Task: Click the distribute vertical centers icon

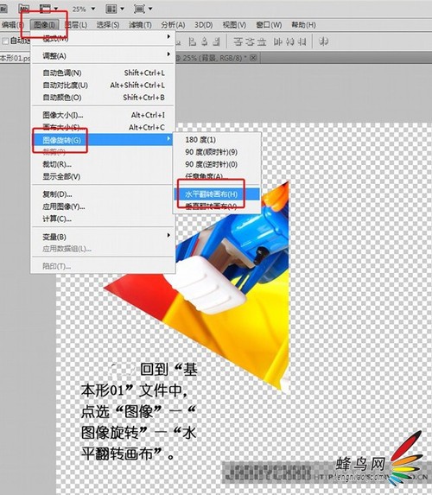Action: pos(250,41)
